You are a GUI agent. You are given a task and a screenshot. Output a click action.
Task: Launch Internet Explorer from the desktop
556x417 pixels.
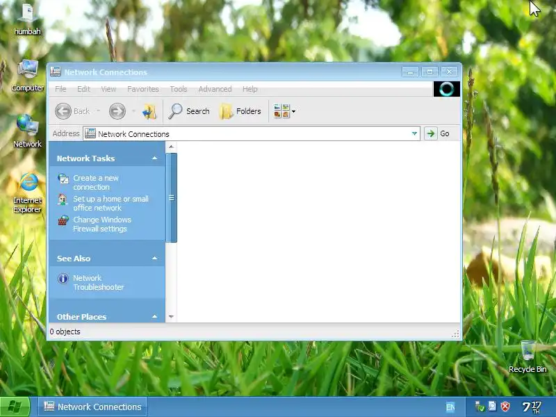tap(28, 193)
